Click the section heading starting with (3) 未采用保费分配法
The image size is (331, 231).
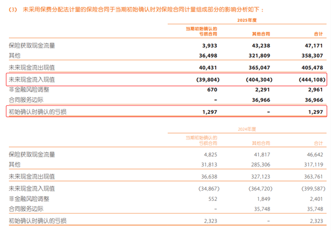(136, 10)
